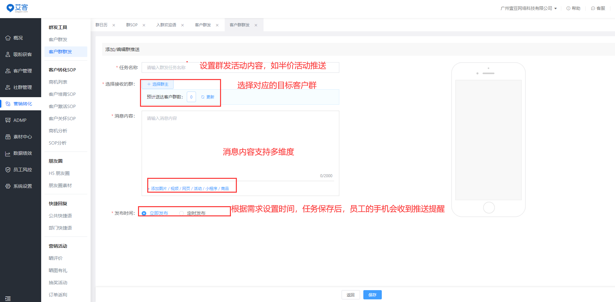Image resolution: width=615 pixels, height=302 pixels.
Task: Switch to the 入群欢迎语 tab
Action: [x=166, y=25]
